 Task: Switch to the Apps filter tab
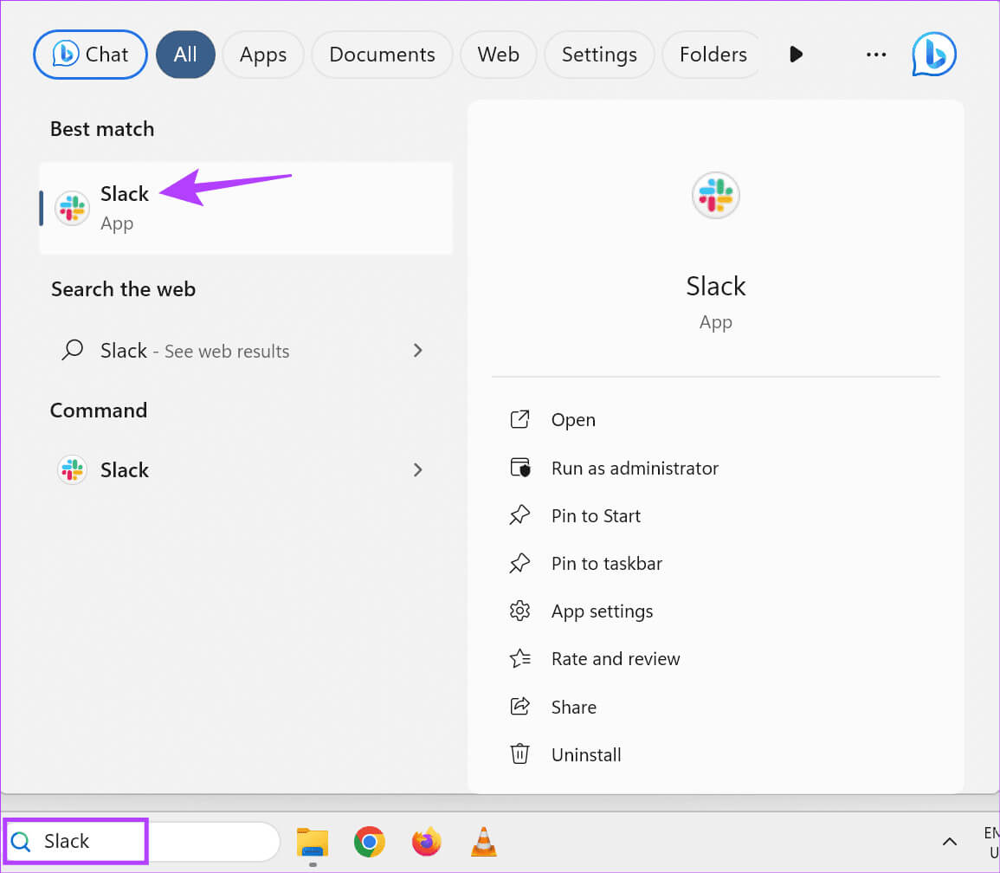tap(263, 55)
